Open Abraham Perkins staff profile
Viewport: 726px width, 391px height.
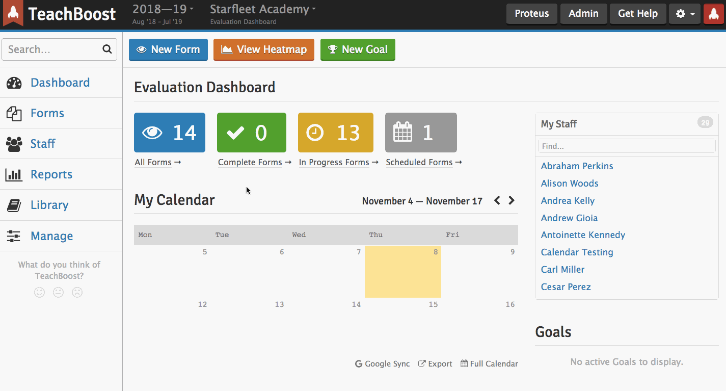577,166
